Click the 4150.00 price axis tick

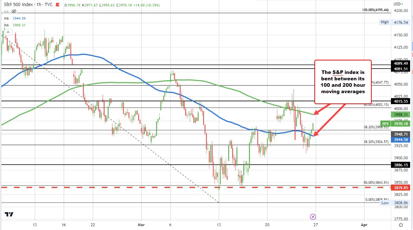401,35
